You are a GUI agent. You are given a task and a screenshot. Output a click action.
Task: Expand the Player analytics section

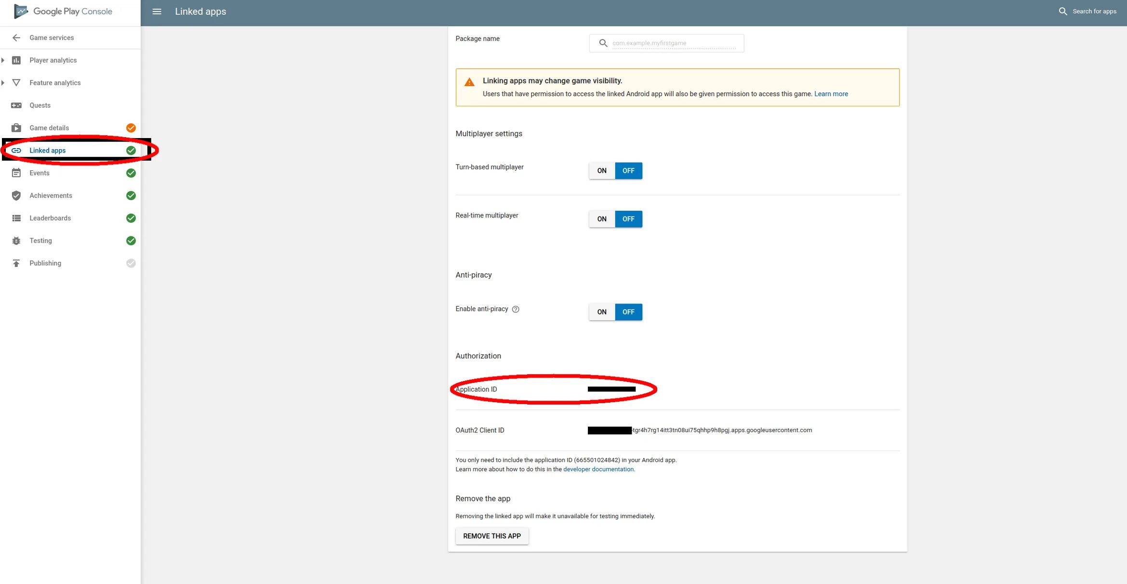point(3,60)
